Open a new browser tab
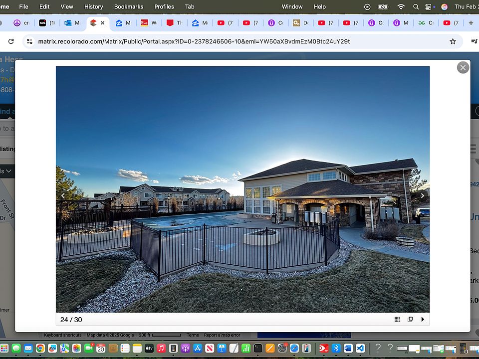The image size is (479, 359). coord(471,23)
